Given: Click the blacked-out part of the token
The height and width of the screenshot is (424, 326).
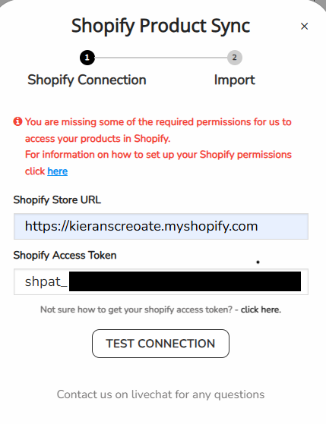Looking at the screenshot, I should 185,281.
